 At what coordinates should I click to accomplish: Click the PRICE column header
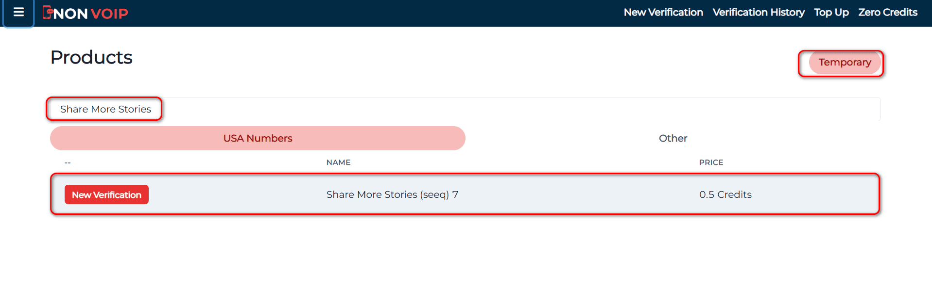tap(711, 162)
